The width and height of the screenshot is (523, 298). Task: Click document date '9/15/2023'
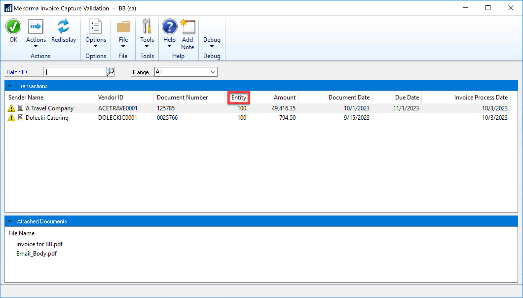pos(356,118)
